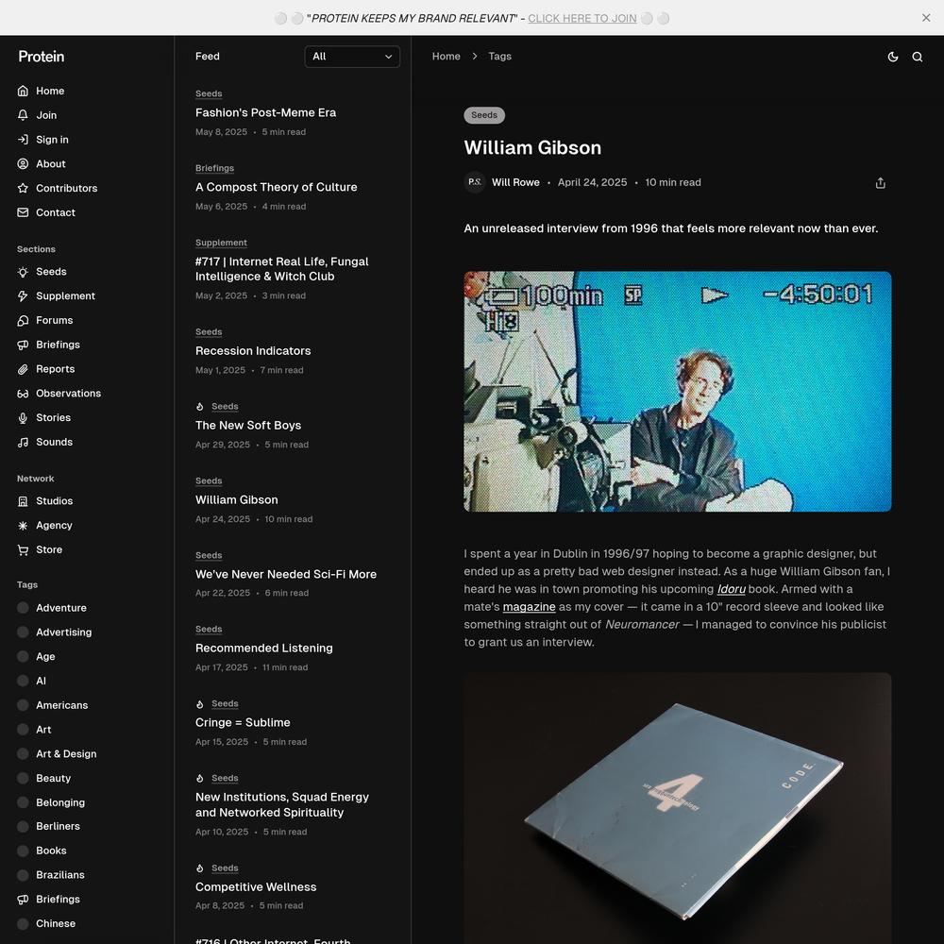Image resolution: width=944 pixels, height=944 pixels.
Task: Open the CODE magazine sleeve photo
Action: tap(677, 808)
